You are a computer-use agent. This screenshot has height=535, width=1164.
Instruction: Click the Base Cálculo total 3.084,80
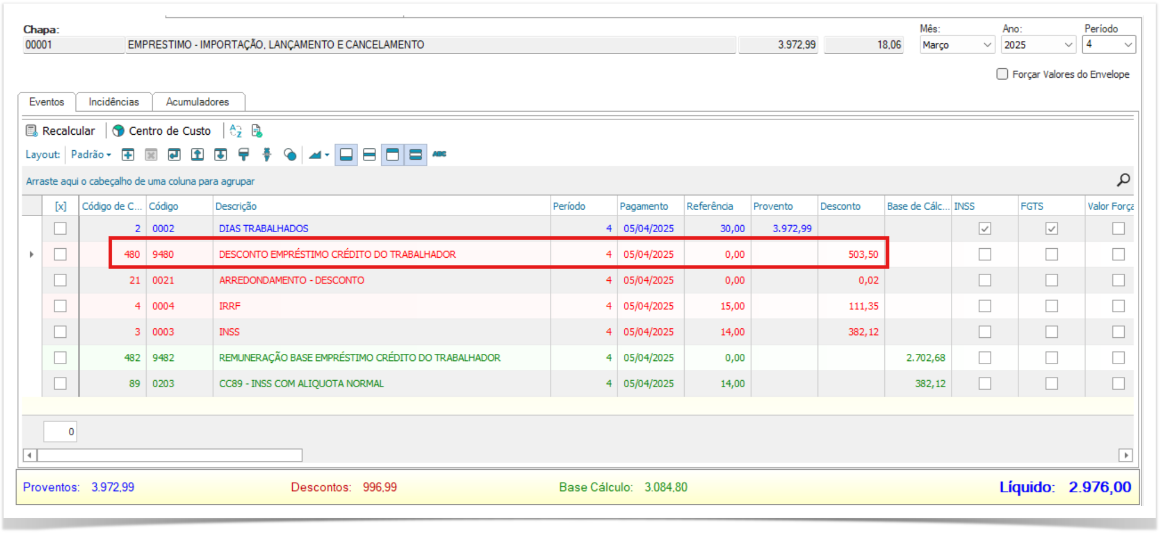666,487
